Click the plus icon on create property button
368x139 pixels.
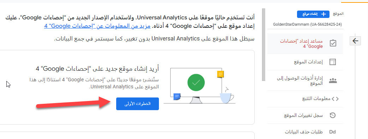coord(324,14)
